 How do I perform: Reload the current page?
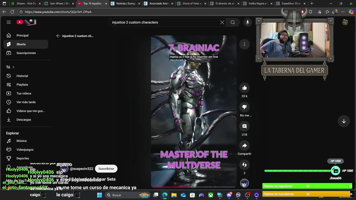pos(12,12)
